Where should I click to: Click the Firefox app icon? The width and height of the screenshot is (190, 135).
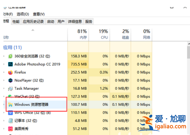pos(10,72)
